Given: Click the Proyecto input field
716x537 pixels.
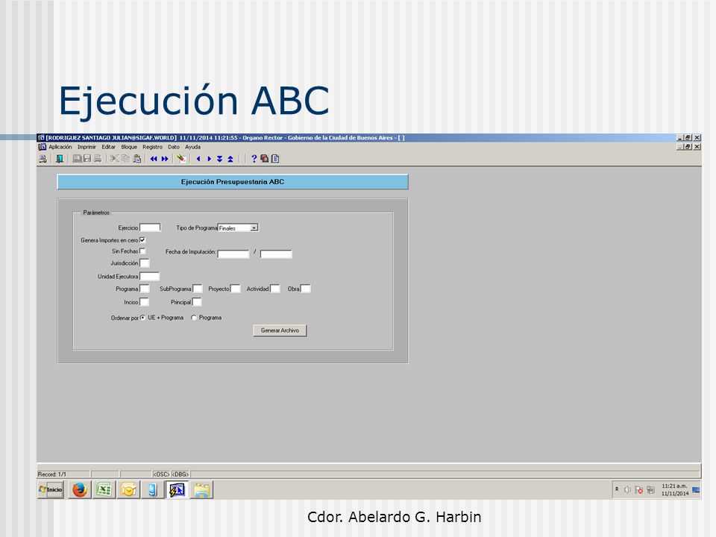Looking at the screenshot, I should pyautogui.click(x=235, y=289).
